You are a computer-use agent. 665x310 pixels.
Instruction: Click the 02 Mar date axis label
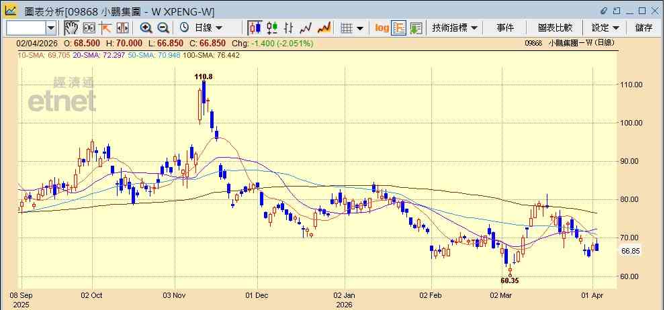(x=502, y=295)
